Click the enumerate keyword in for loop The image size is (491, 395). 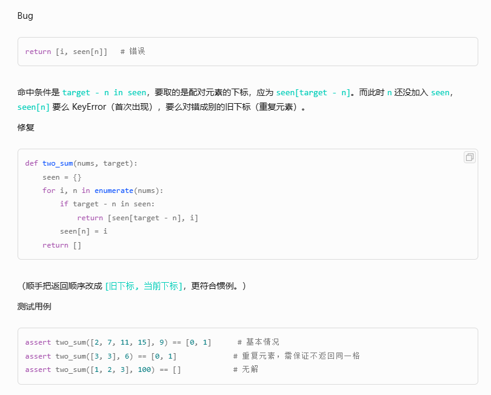point(114,191)
